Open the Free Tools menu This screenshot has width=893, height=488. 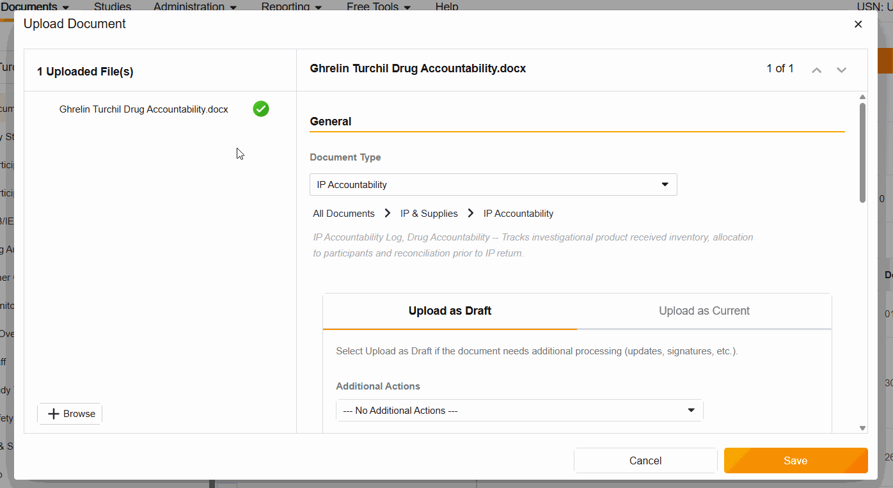pos(378,6)
